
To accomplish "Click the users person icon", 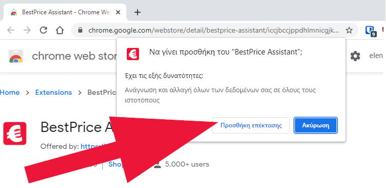I will pyautogui.click(x=157, y=164).
